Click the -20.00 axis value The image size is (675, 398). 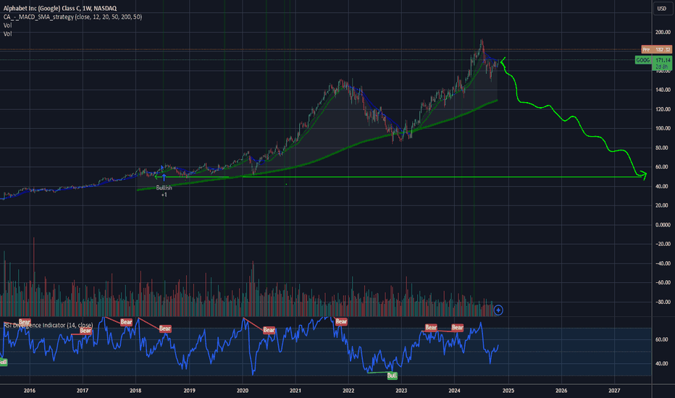coord(663,244)
